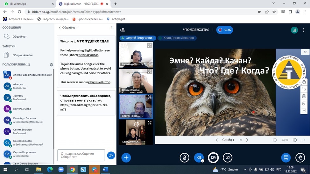Open the tutorial videos link
This screenshot has height=174, width=310.
[88, 55]
